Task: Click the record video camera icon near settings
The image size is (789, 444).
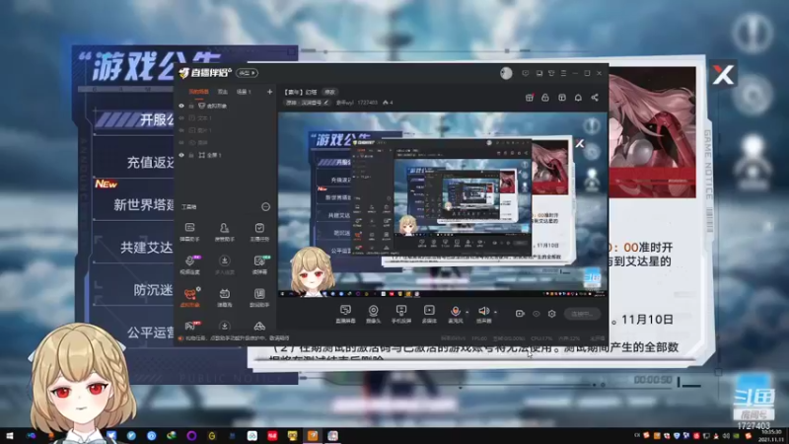Action: click(520, 314)
